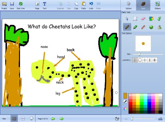This screenshot has height=122, width=165.
Task: Zoom out using the small mountain icon
Action: click(126, 119)
